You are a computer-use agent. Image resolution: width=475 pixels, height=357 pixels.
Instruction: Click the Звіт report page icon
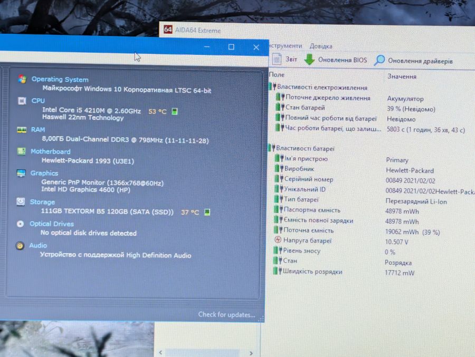(x=277, y=59)
